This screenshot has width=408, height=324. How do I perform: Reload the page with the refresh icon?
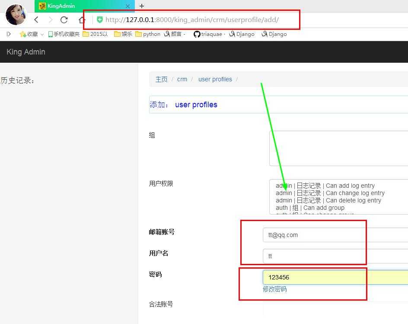click(64, 19)
